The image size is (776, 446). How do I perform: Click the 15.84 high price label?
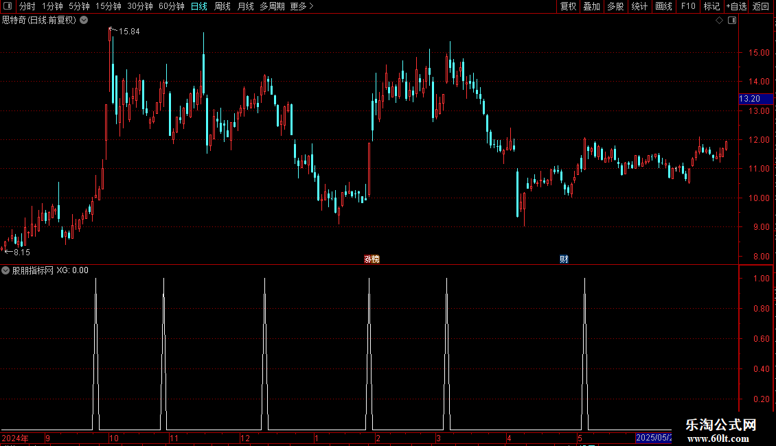click(129, 32)
